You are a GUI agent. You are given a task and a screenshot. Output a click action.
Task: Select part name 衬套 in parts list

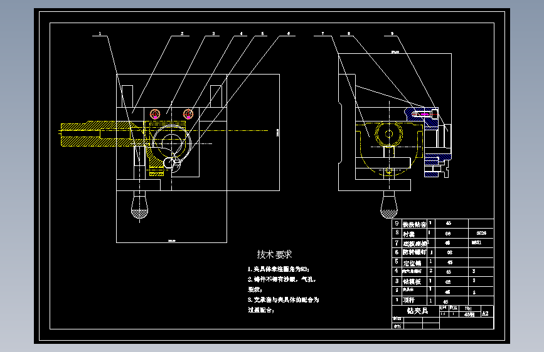pos(408,234)
